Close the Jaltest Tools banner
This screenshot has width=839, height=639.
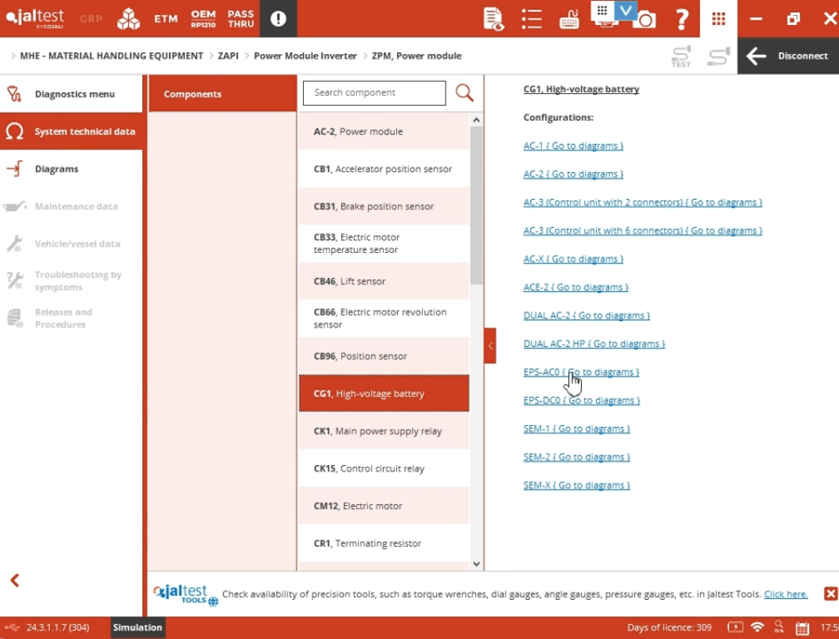click(831, 593)
